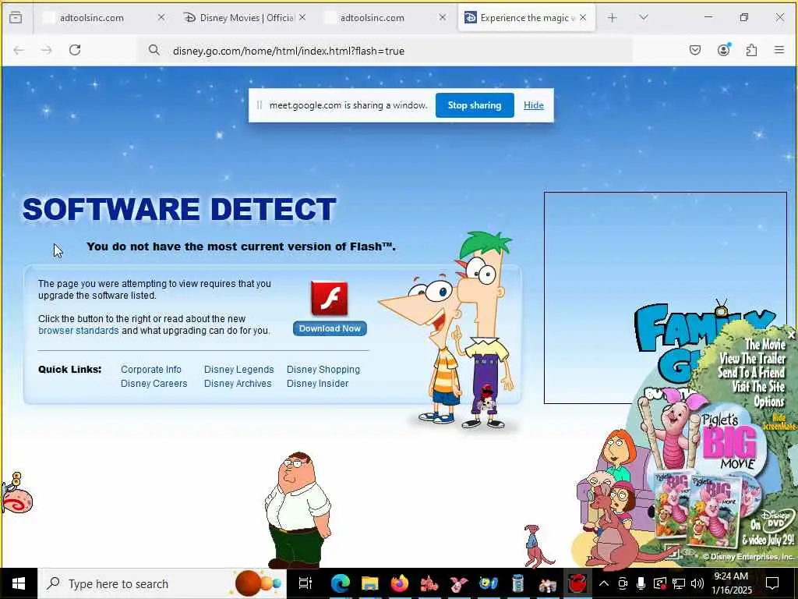Open a new browser tab
Viewport: 798px width, 599px height.
pyautogui.click(x=613, y=18)
